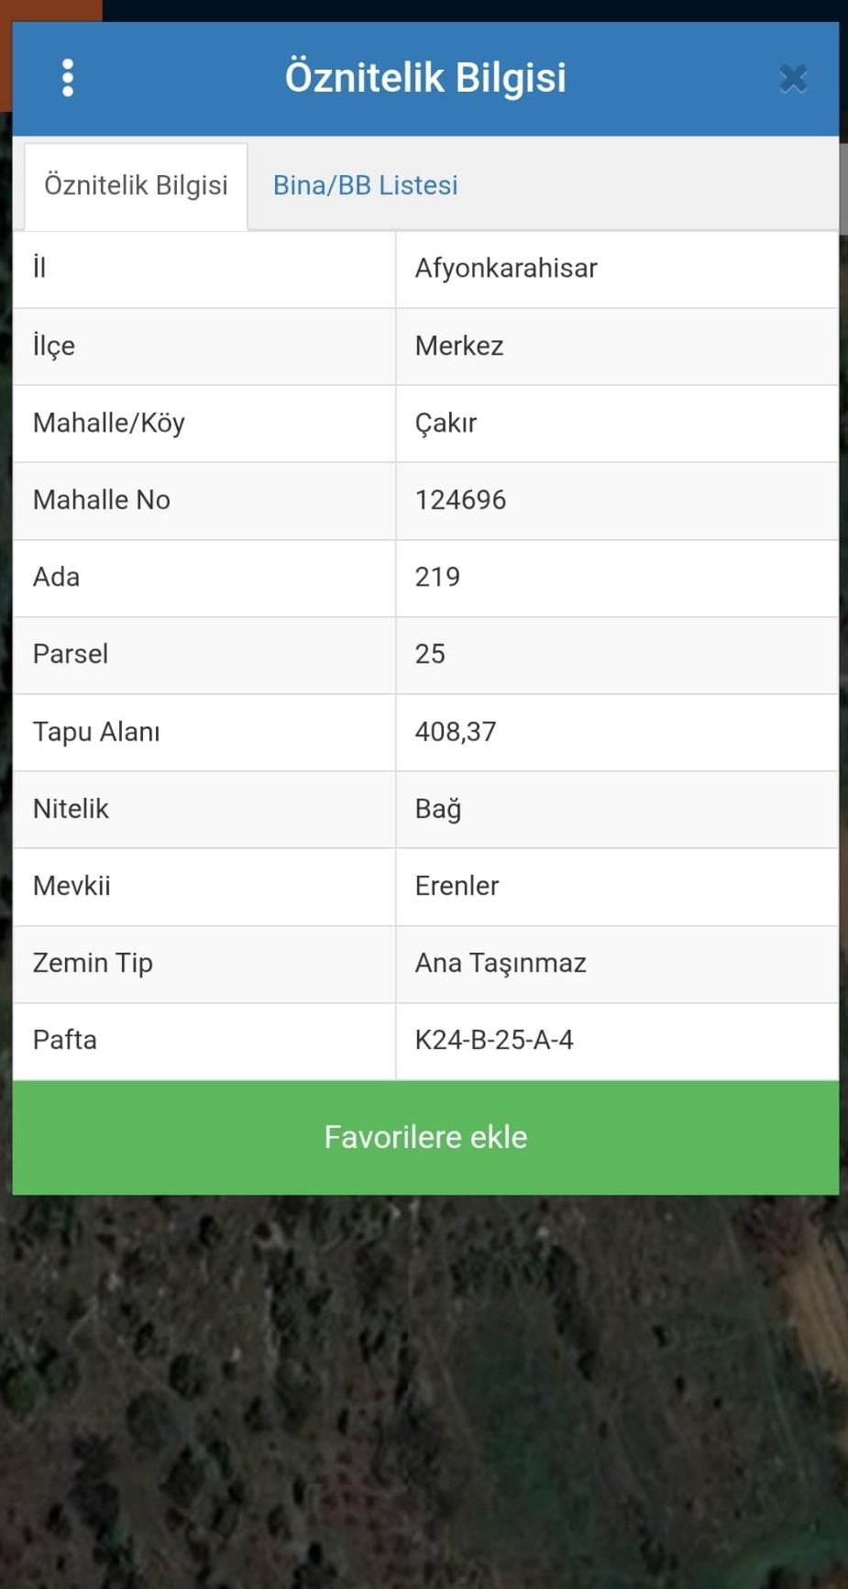Tap the Mevkii value Erenler

tap(457, 886)
